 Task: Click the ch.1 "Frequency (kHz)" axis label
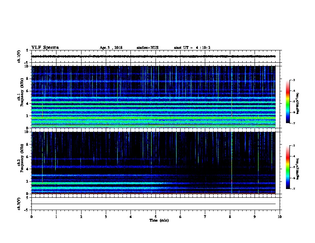tap(22, 93)
